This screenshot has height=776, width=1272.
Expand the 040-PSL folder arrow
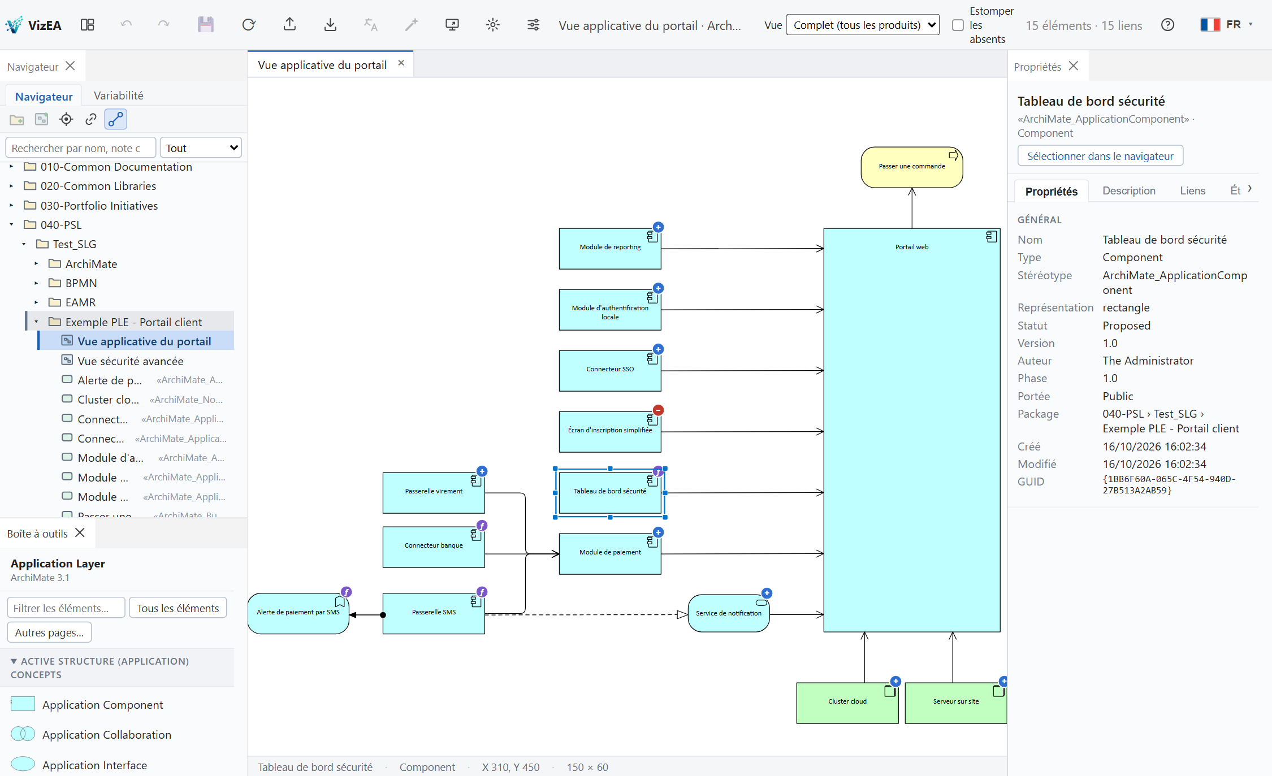(11, 225)
